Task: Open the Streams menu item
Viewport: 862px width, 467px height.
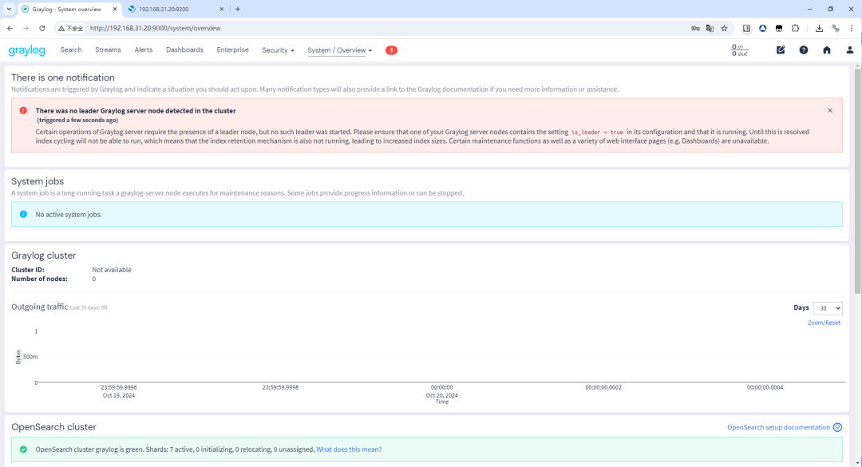Action: [x=108, y=50]
